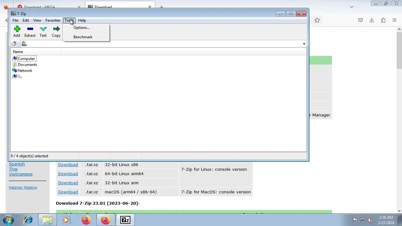This screenshot has height=226, width=402.
Task: Launch Internet Explorer from taskbar
Action: pyautogui.click(x=28, y=220)
